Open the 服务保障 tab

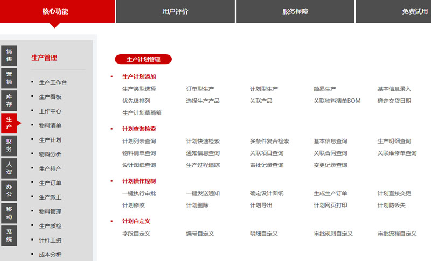(x=295, y=11)
